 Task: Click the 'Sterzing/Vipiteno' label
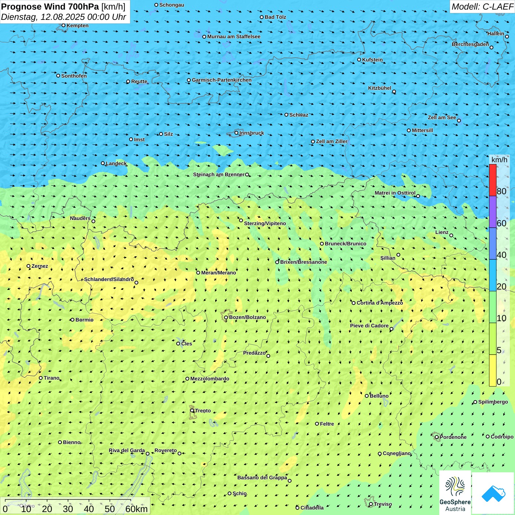click(265, 223)
